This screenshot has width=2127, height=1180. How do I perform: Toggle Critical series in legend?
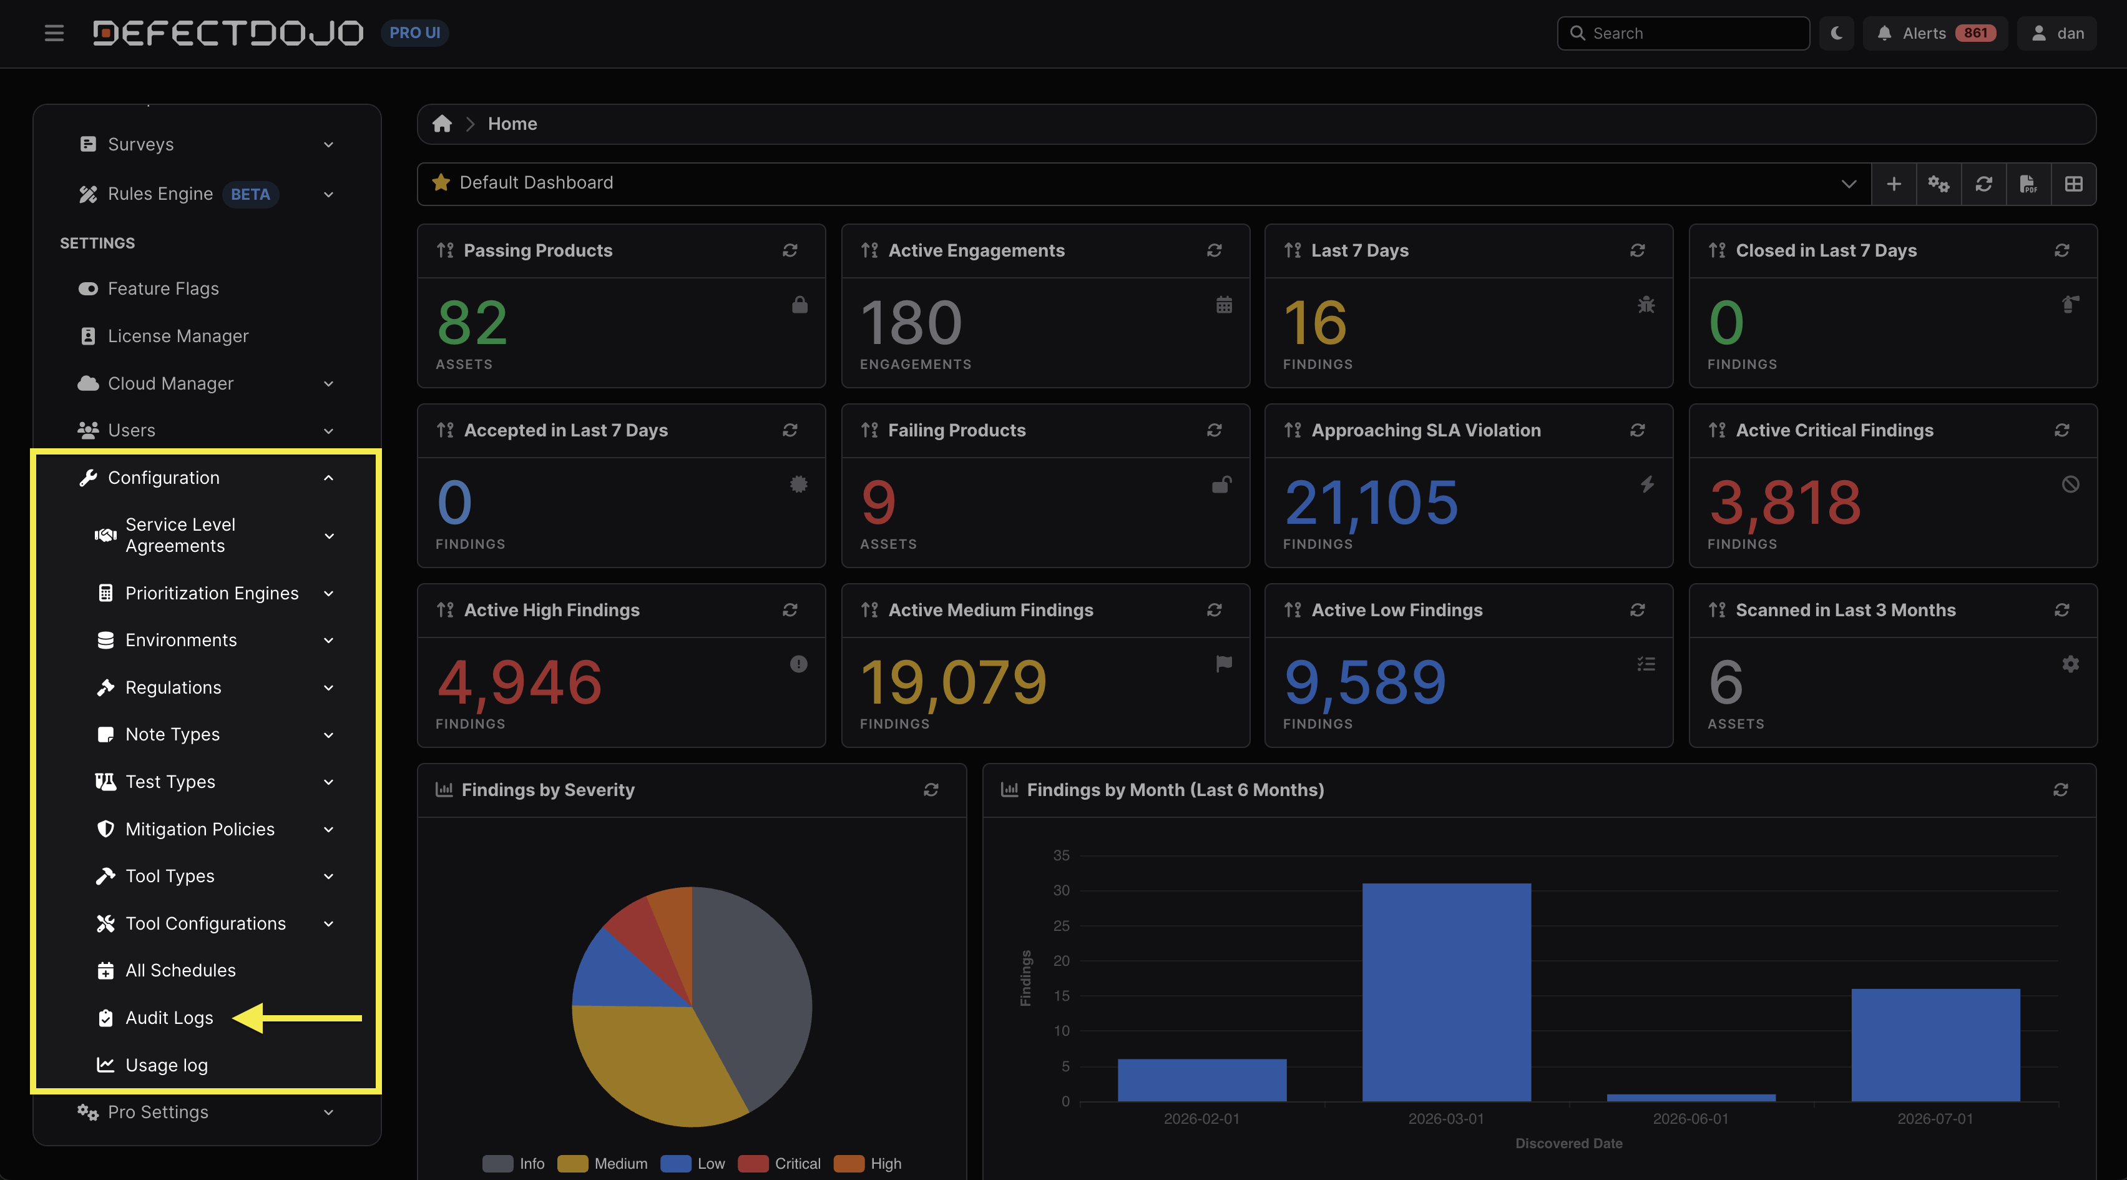779,1164
